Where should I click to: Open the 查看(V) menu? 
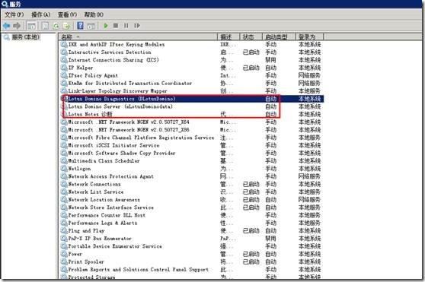pos(67,14)
